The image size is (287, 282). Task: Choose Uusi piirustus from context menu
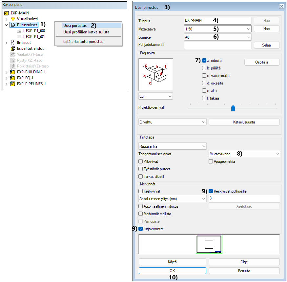click(x=75, y=26)
